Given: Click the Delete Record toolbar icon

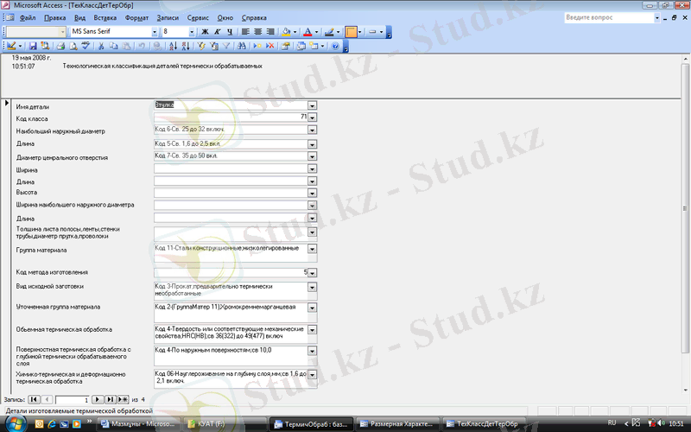Looking at the screenshot, I should tap(270, 46).
